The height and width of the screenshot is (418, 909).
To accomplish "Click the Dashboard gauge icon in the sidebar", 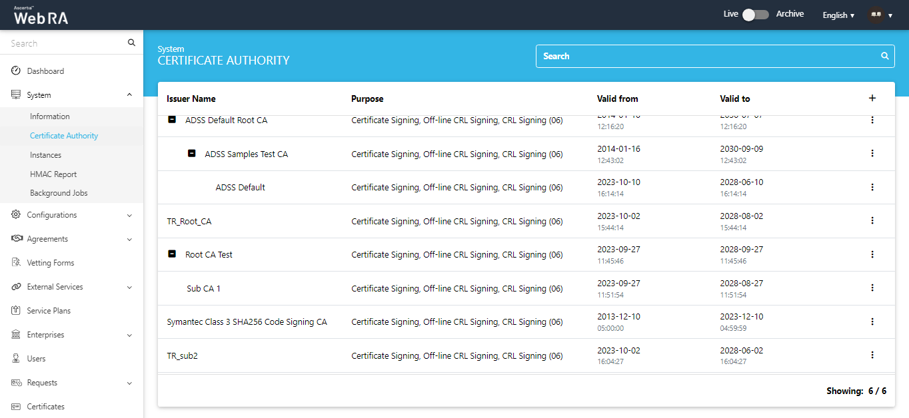I will [x=16, y=71].
